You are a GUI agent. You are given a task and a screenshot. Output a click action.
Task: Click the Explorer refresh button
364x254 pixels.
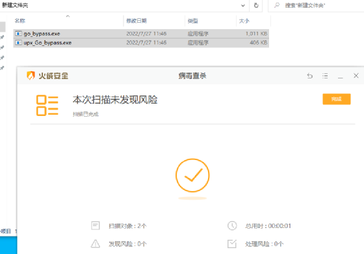(256, 5)
